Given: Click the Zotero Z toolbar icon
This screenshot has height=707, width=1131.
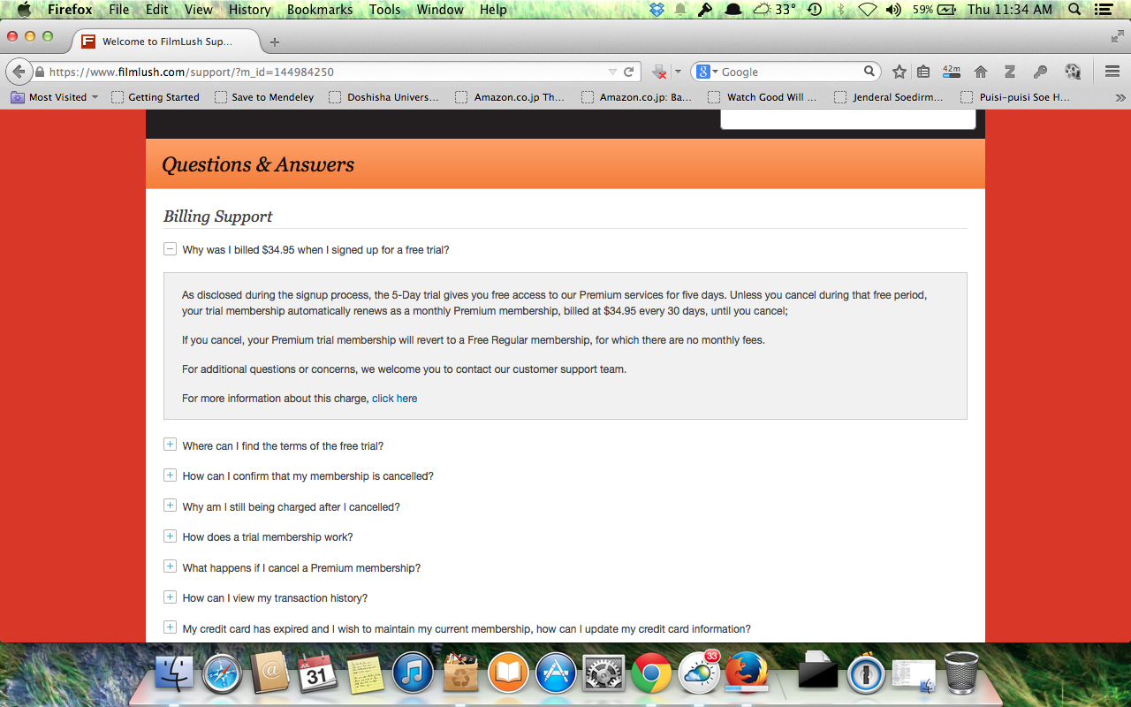Looking at the screenshot, I should point(1010,72).
